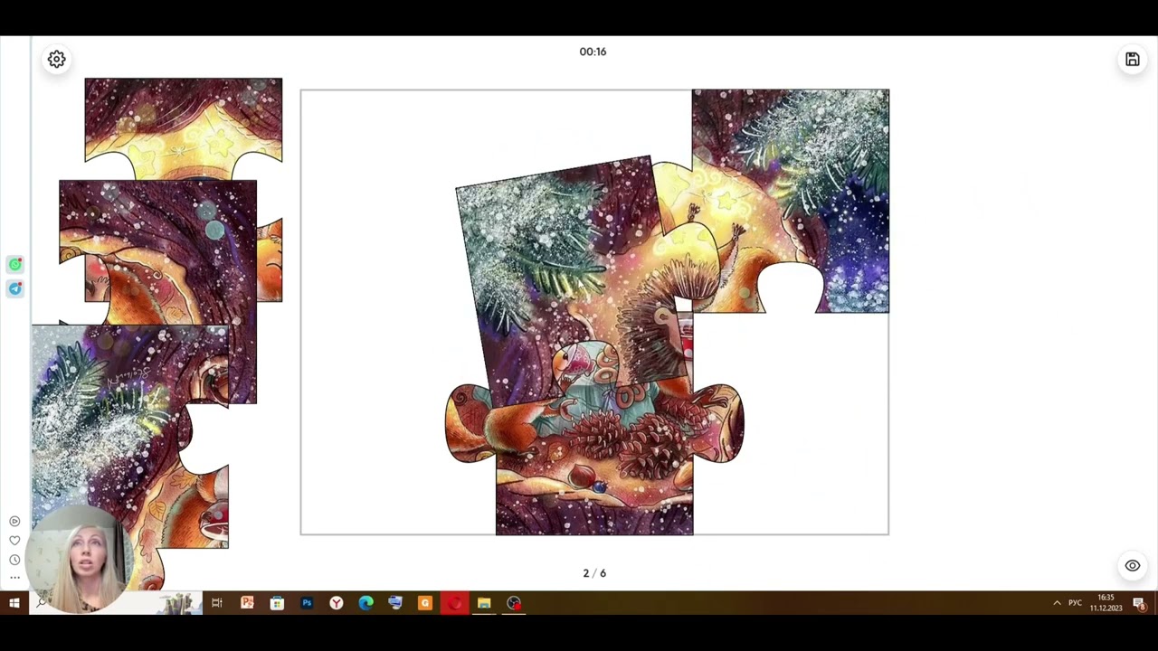Open the puzzle settings gear
This screenshot has height=651, width=1158.
(x=56, y=59)
